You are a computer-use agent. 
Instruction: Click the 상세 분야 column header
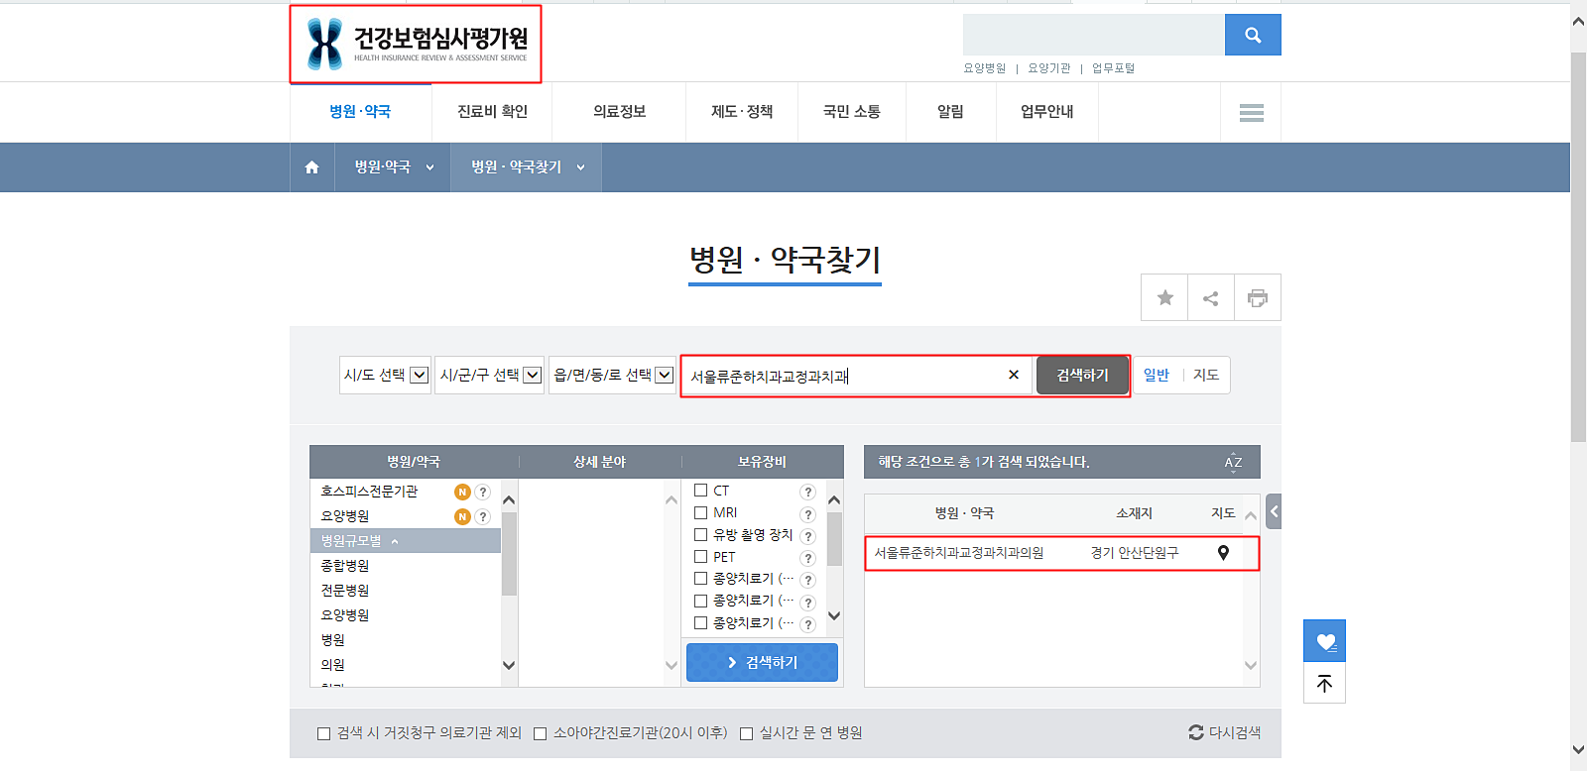click(599, 462)
